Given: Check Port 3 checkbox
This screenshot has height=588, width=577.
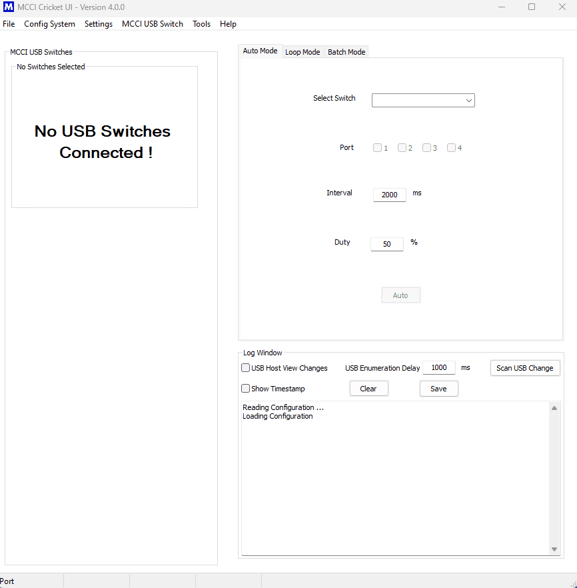Looking at the screenshot, I should click(x=427, y=148).
